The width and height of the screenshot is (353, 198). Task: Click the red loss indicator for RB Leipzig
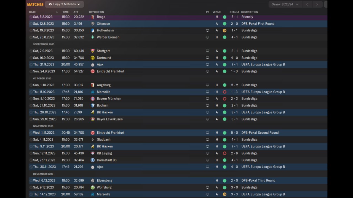tap(224, 153)
